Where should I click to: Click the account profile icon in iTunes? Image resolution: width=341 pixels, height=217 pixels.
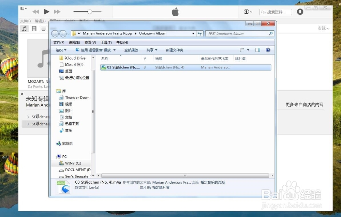point(247,12)
